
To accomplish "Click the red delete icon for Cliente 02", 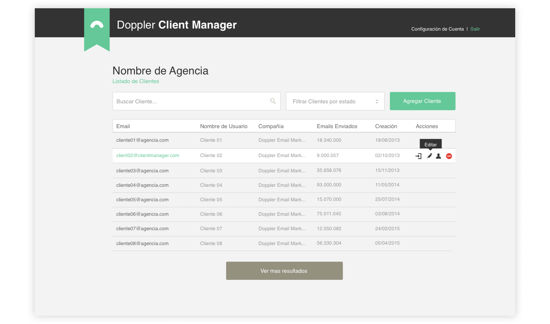I will click(449, 156).
